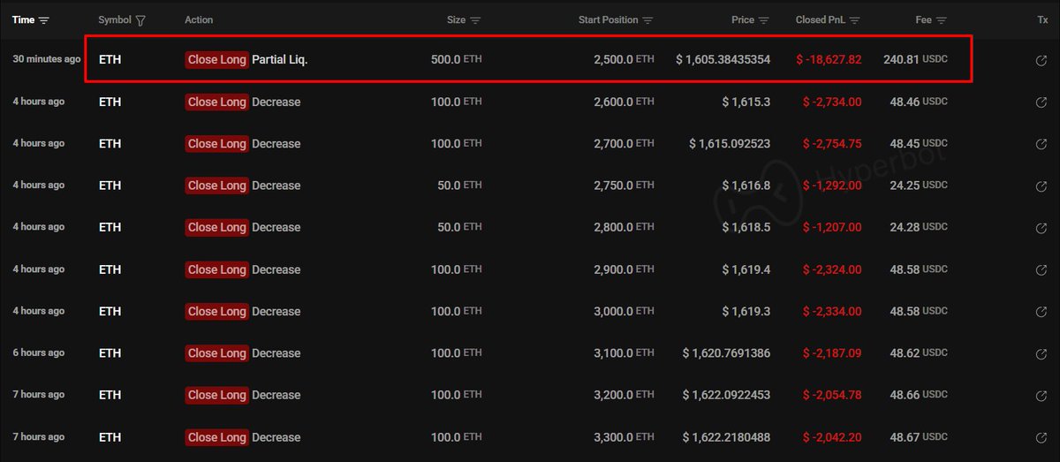Select Close Long badge in 2,600.0 ETH row
Screen dimensions: 1060x462
coord(216,102)
